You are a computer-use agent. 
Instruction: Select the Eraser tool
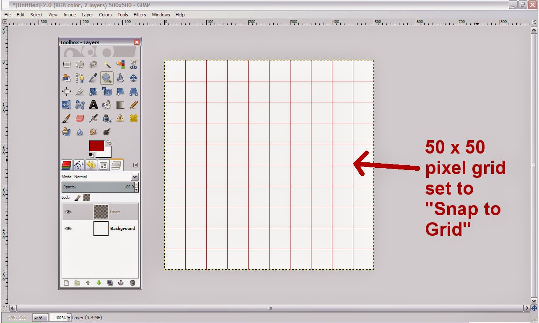(80, 118)
